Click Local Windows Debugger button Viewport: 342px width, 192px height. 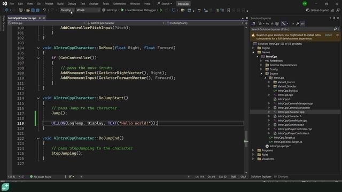[140, 10]
